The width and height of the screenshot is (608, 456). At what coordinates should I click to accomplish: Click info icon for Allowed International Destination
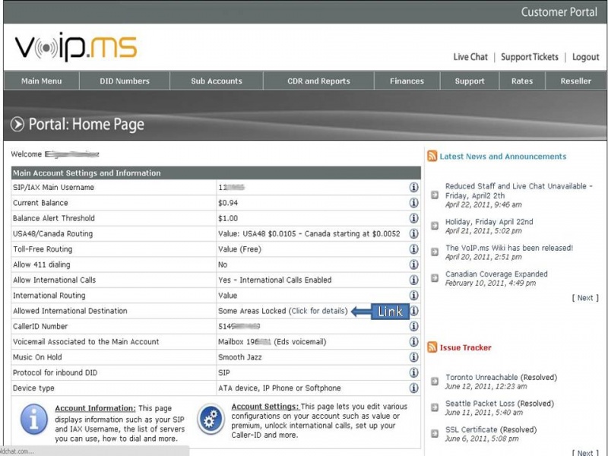click(414, 311)
